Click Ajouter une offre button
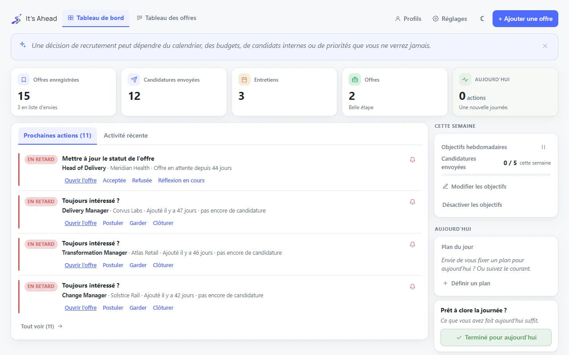 click(525, 19)
